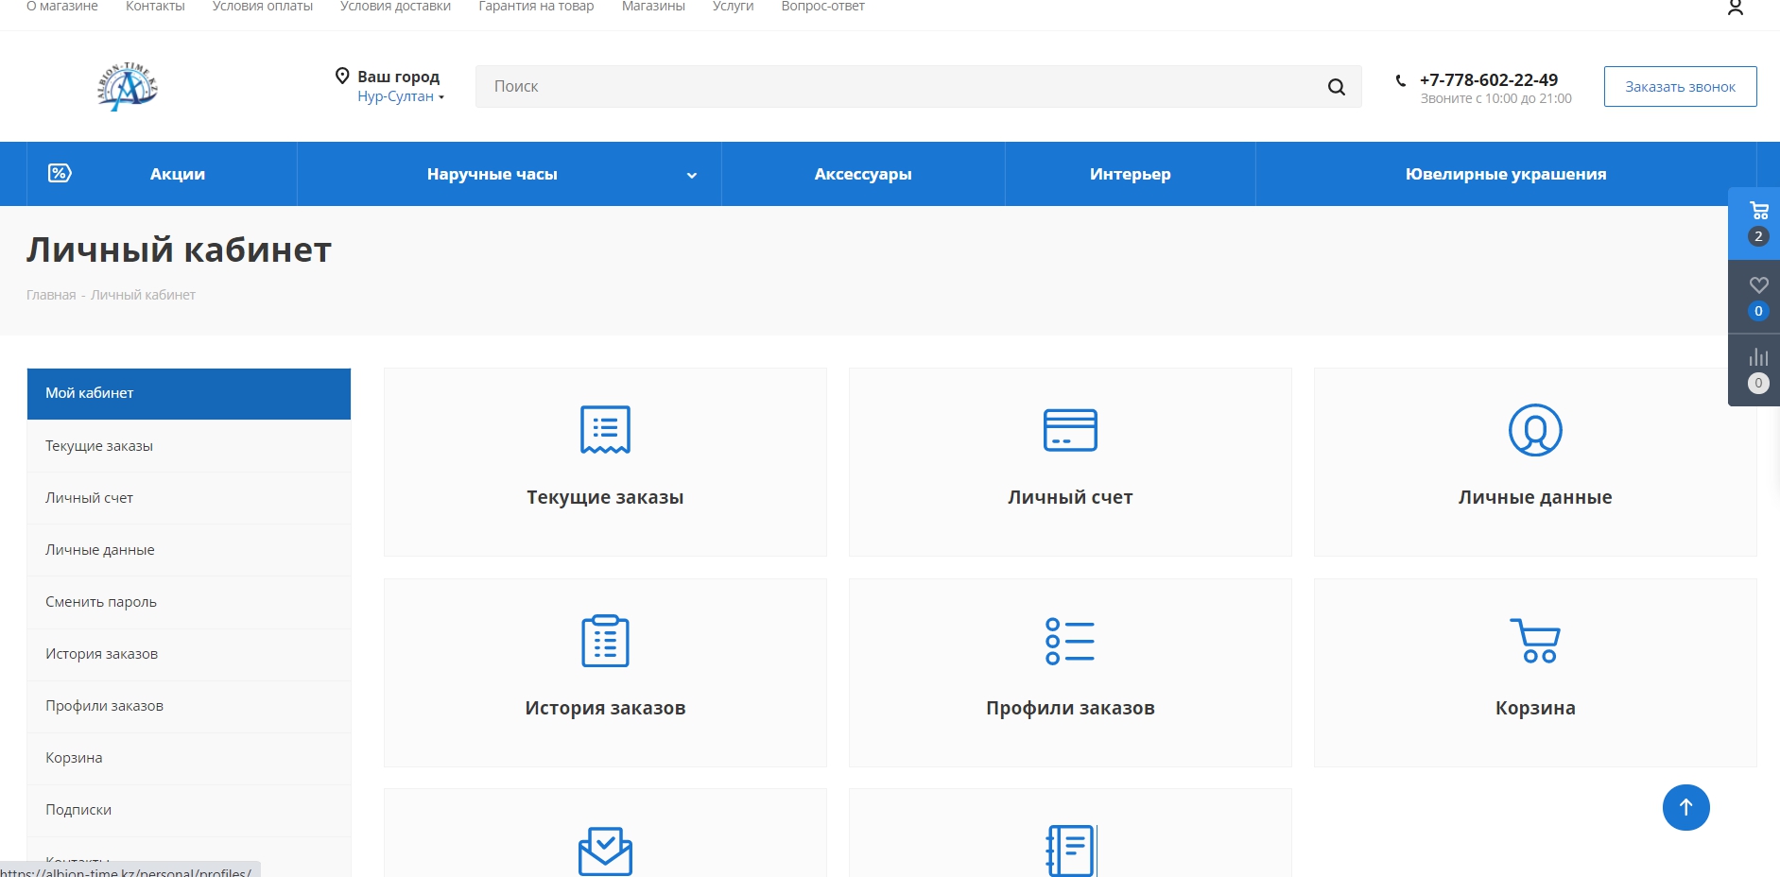Open the Личный счет card icon

point(1069,430)
